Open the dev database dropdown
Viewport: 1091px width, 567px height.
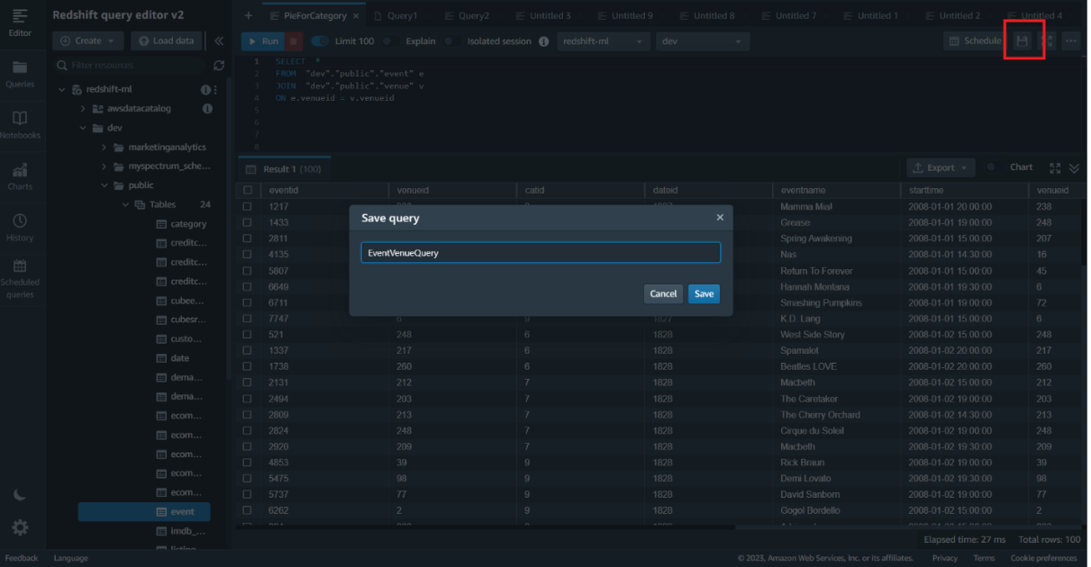click(703, 41)
